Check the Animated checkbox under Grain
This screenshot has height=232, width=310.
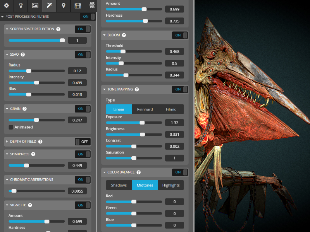click(x=11, y=127)
